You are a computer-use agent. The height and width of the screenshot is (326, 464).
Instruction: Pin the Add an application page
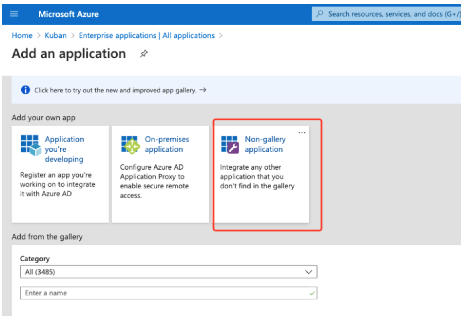click(x=144, y=54)
